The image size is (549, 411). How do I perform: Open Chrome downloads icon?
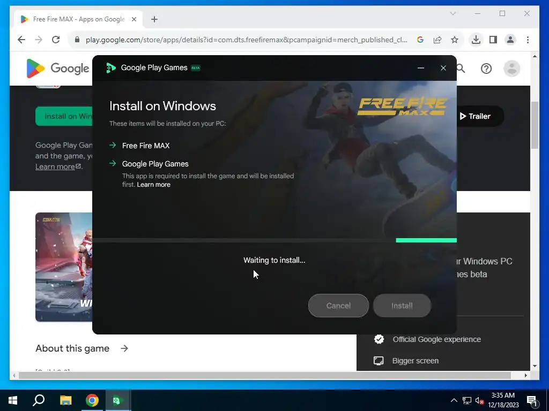[476, 40]
